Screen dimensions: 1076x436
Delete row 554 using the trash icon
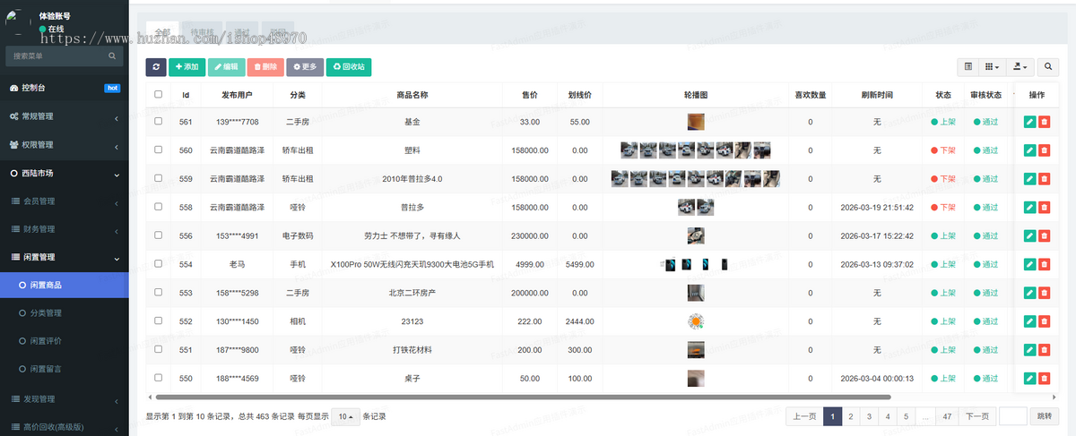tap(1044, 265)
